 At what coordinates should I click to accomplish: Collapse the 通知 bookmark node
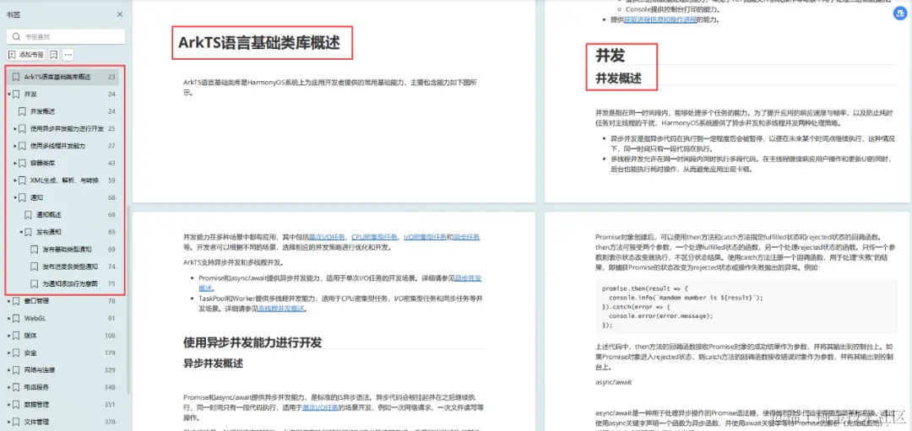coord(15,197)
